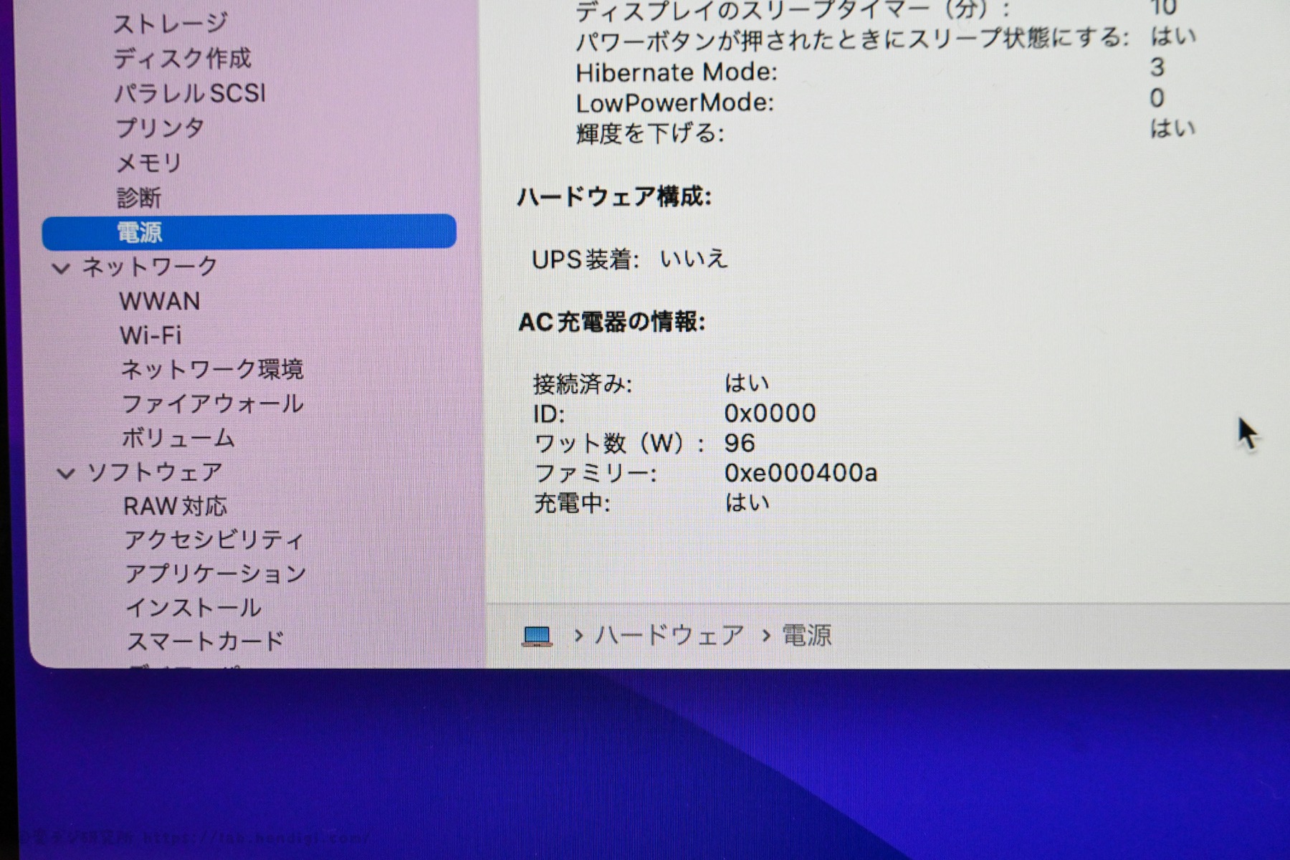1290x860 pixels.
Task: Collapse the ソフトウェア section chevron
Action: point(66,474)
